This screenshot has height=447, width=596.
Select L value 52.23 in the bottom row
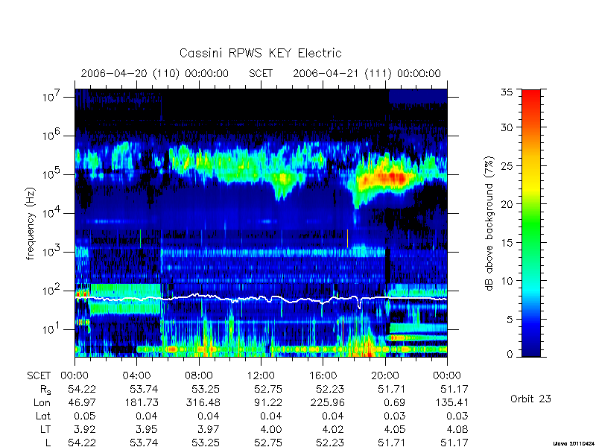330,443
